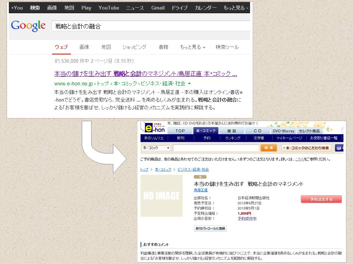This screenshot has width=353, height=264.
Task: Click the Google logo
Action: pyautogui.click(x=28, y=26)
